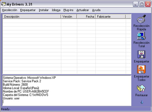Click the 'Ready.' status bar text
Screen dimensions: 152x112
[x=6, y=109]
